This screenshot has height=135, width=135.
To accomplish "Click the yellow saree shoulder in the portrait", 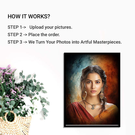I will click(x=107, y=114).
